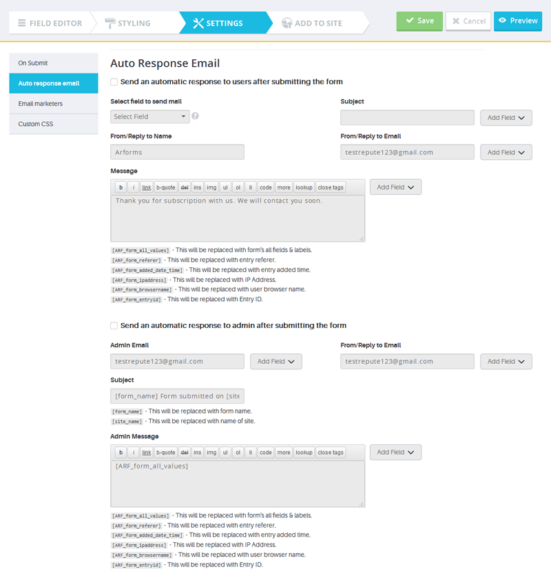This screenshot has width=551, height=576.
Task: Click into the user Message textarea
Action: pyautogui.click(x=238, y=218)
